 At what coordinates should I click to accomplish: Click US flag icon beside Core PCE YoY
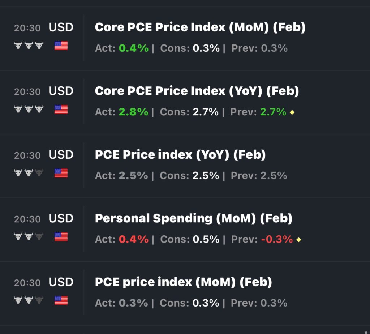click(61, 109)
